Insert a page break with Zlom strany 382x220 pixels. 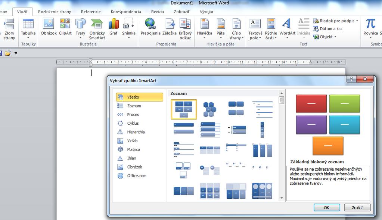click(9, 29)
